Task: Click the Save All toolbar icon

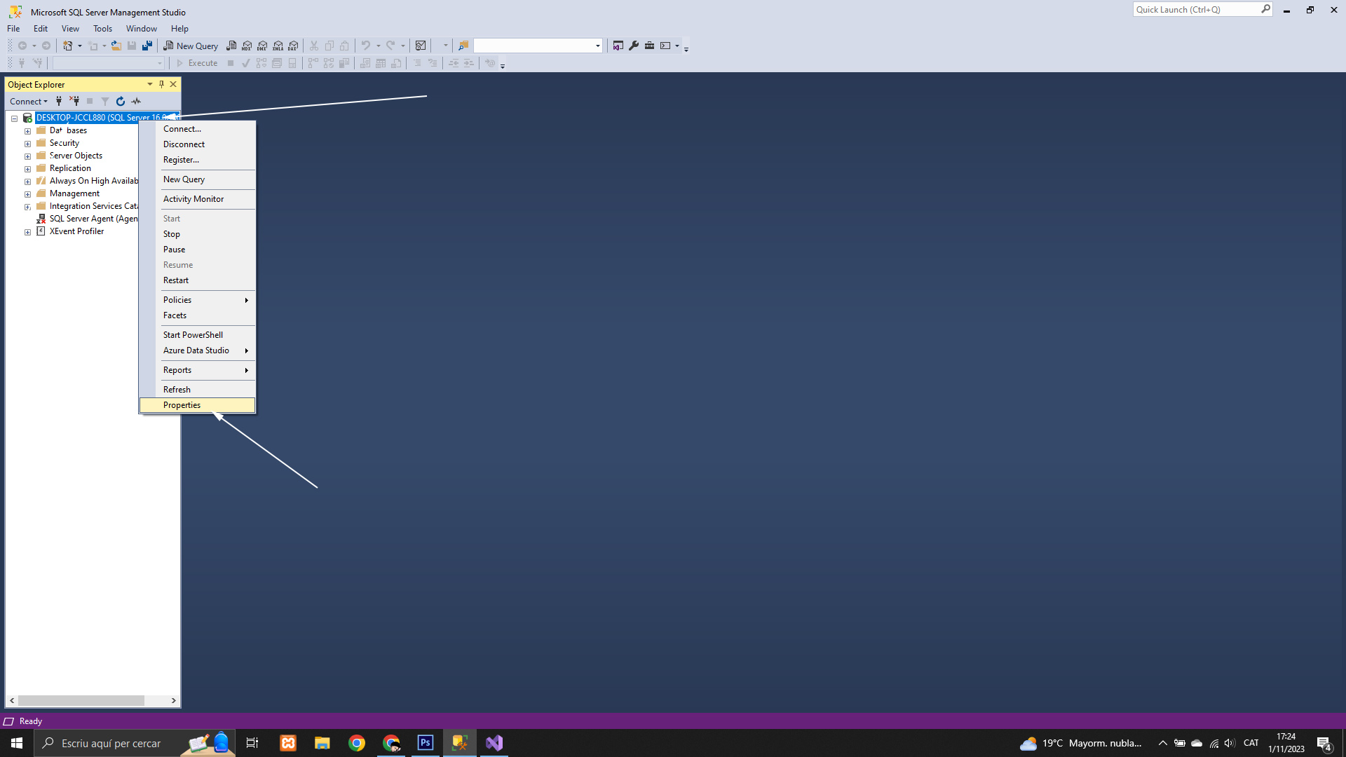Action: pyautogui.click(x=147, y=46)
